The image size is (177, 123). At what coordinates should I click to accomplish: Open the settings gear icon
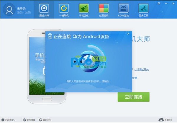[159, 3]
